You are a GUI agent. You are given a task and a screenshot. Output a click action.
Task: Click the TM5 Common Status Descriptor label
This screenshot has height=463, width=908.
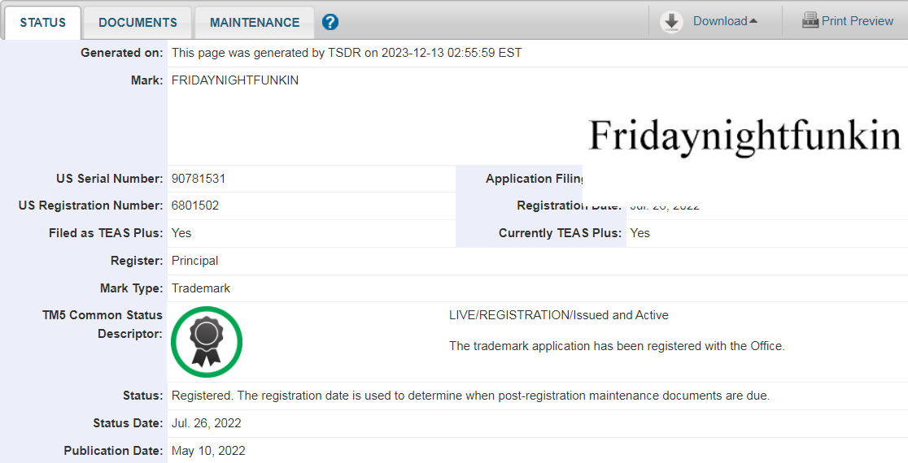tap(103, 324)
